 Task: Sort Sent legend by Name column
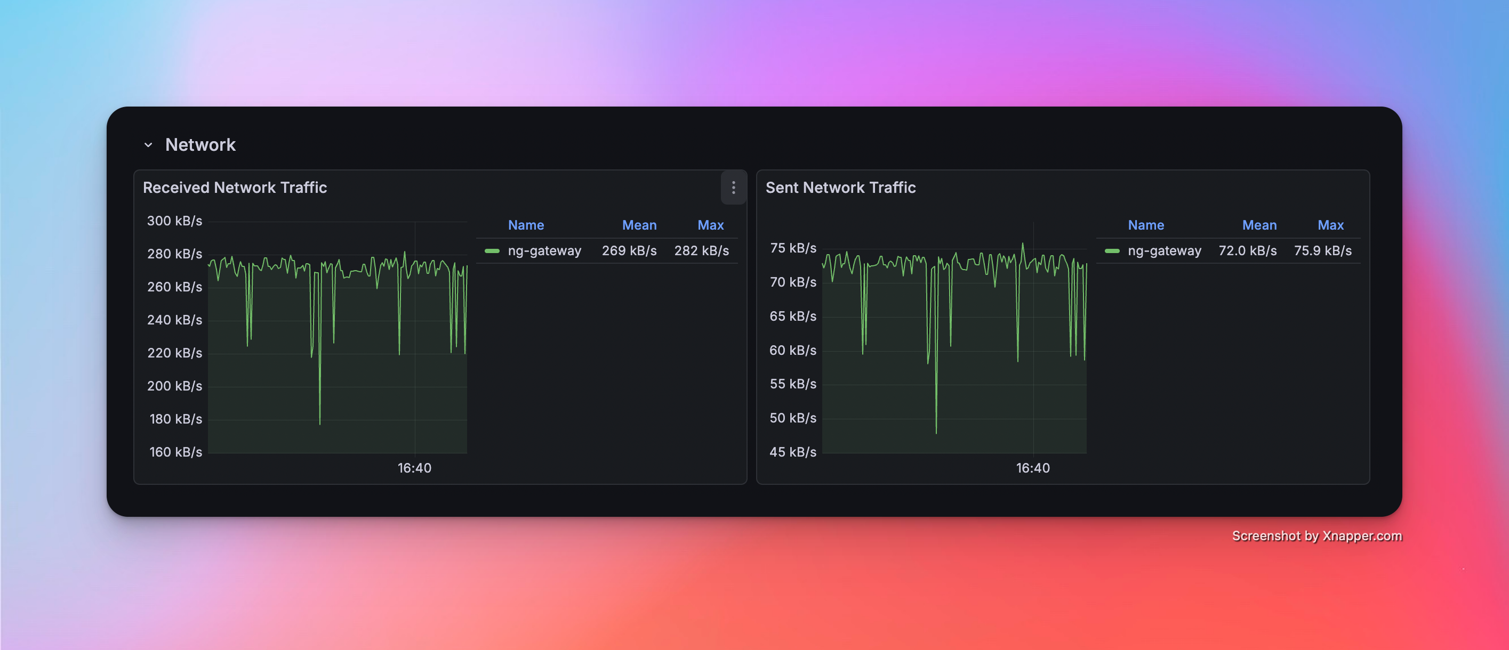(x=1145, y=225)
